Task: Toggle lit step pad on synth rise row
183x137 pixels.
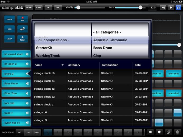Action: click(x=159, y=123)
